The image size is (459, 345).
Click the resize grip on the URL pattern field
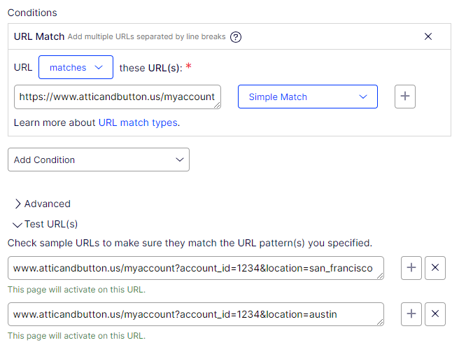[218, 106]
